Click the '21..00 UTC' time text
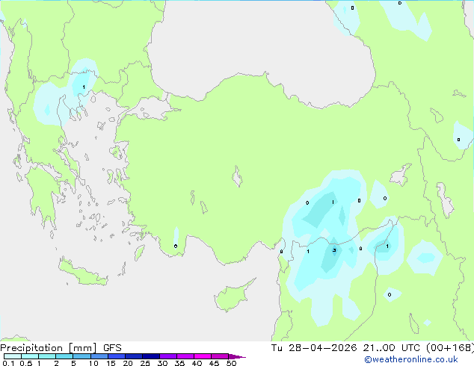 point(392,348)
